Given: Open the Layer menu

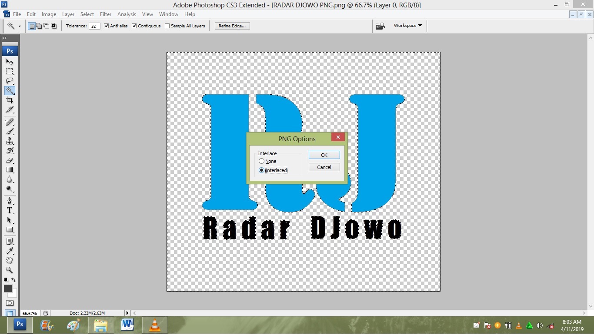Looking at the screenshot, I should pos(68,14).
